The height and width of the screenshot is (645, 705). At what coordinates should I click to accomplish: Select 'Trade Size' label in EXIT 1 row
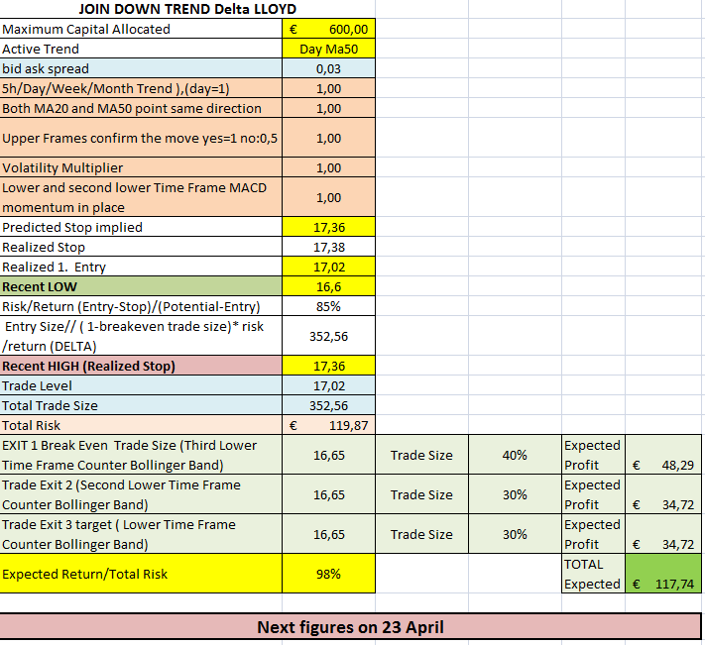421,455
